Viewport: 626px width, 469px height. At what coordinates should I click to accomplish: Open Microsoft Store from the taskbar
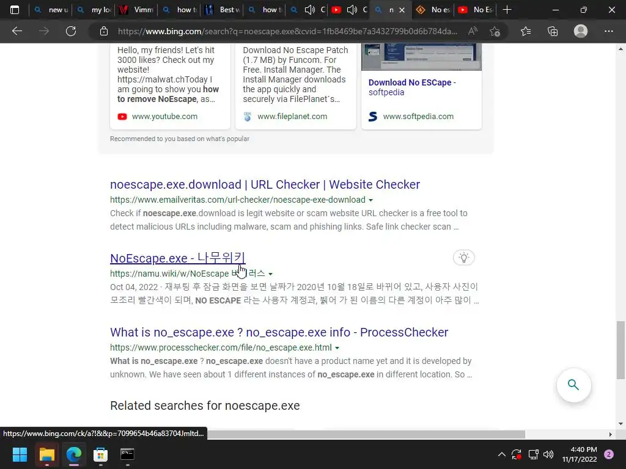coord(101,454)
